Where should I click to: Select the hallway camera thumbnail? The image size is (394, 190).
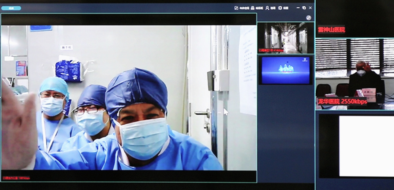[285, 38]
